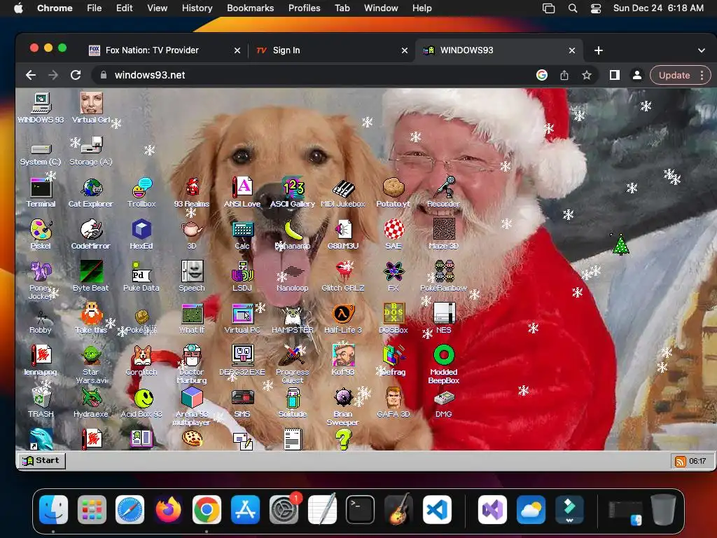Open a new browser tab
The width and height of the screenshot is (717, 538).
[599, 50]
